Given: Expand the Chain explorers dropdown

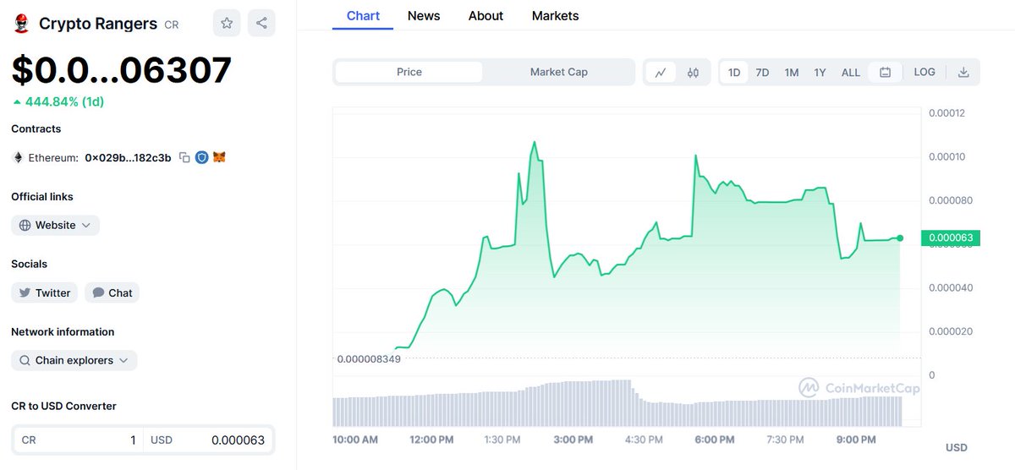Looking at the screenshot, I should tap(74, 360).
